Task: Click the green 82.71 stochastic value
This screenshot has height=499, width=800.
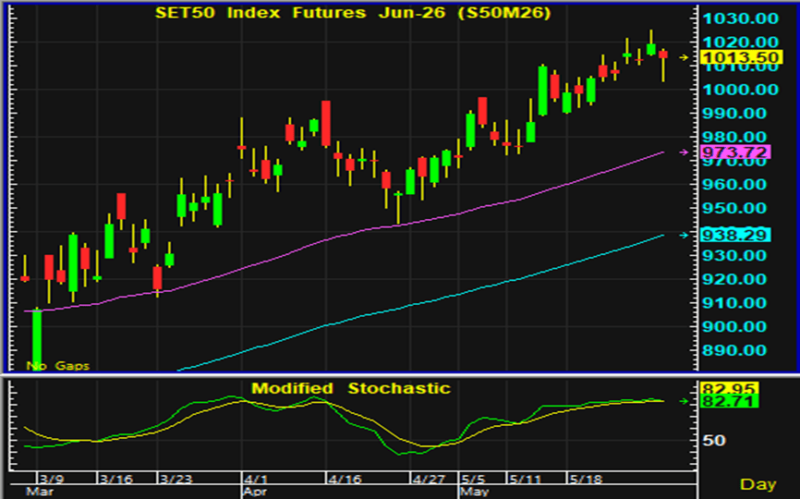Action: point(730,402)
